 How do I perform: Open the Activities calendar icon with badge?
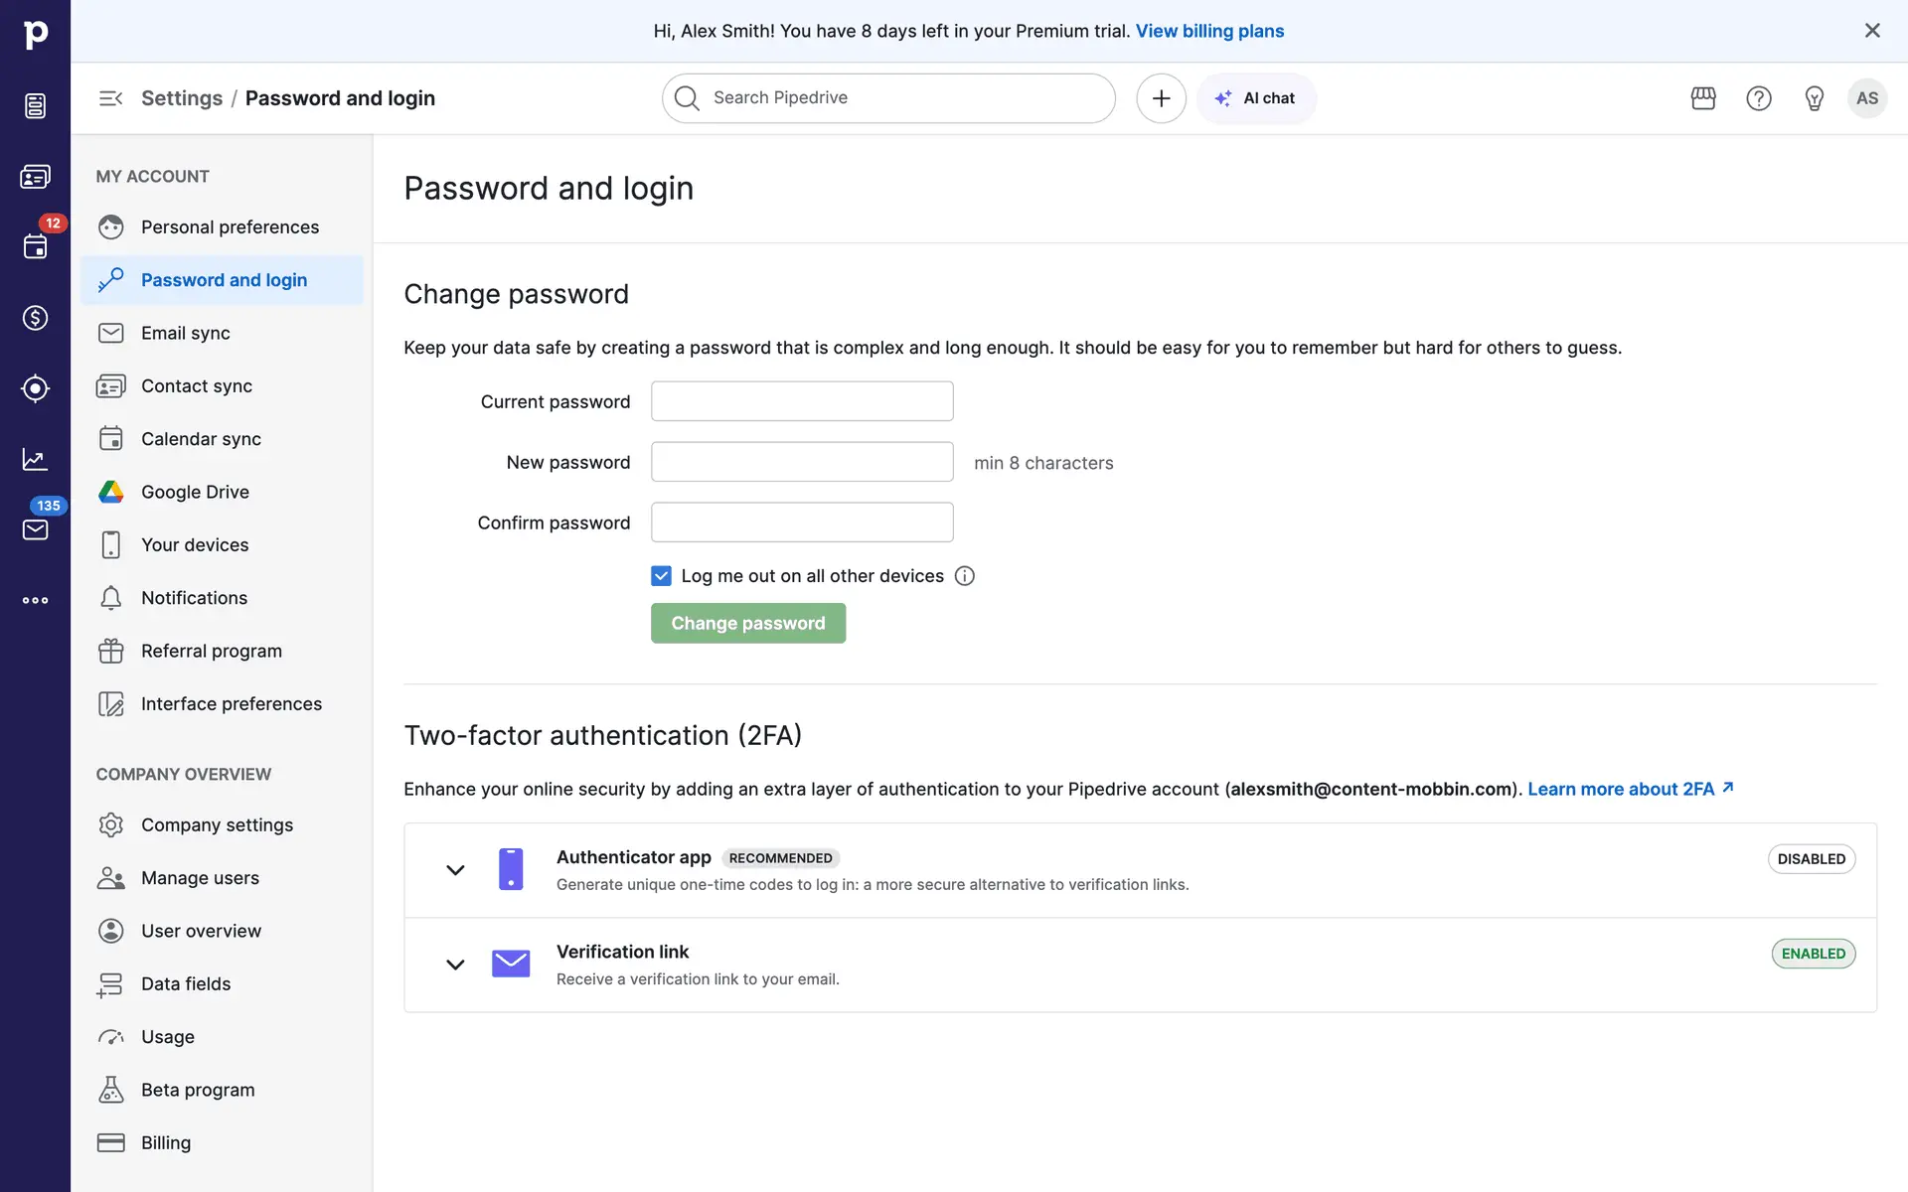[35, 247]
